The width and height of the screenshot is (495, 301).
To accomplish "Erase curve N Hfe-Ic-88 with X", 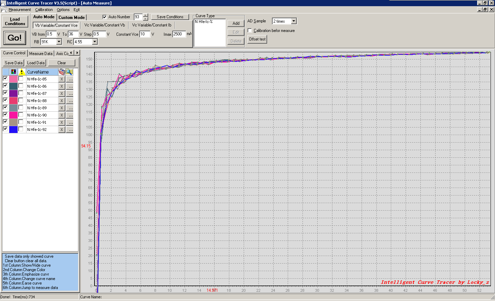I will (62, 101).
